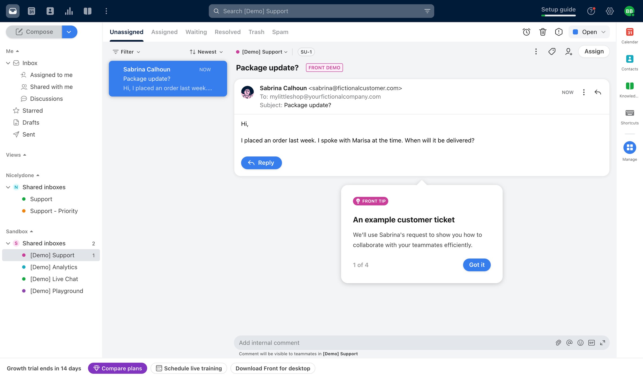
Task: Open the BB user avatar menu
Action: tap(629, 11)
